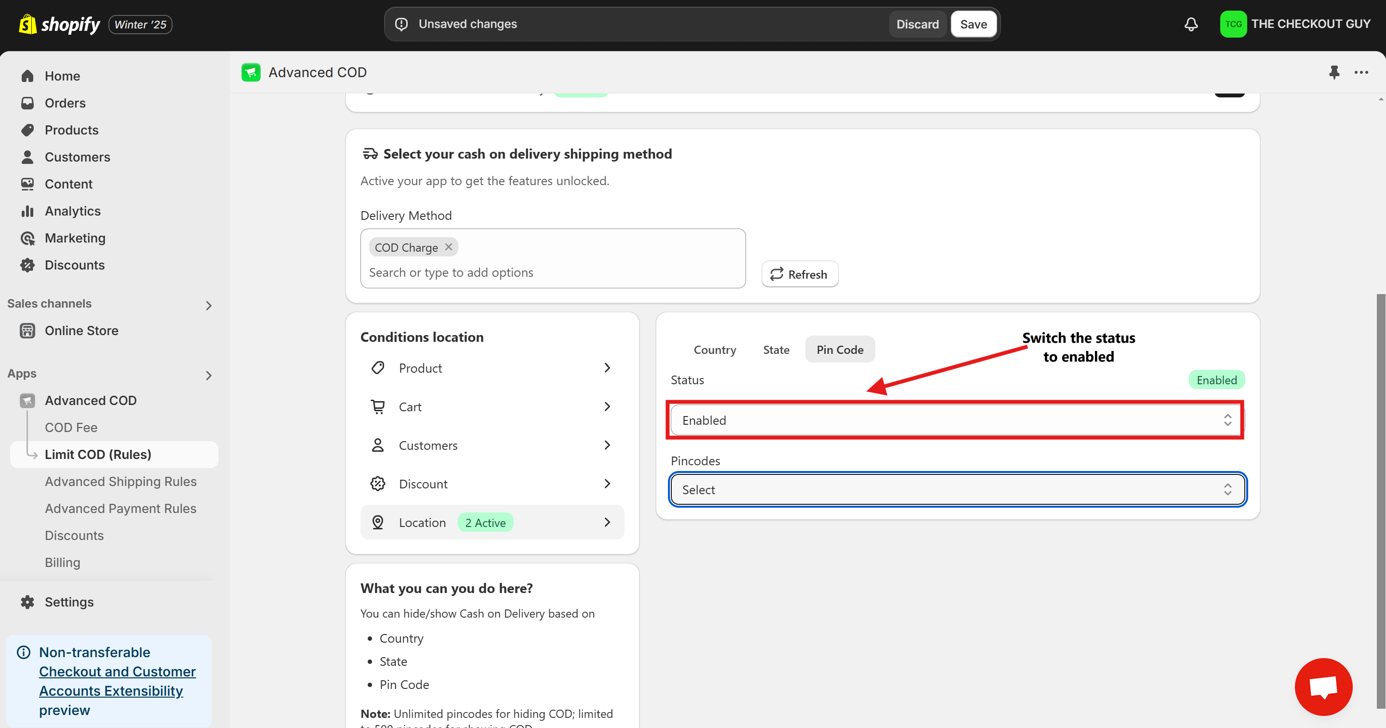Open the Pincodes Select dropdown

958,489
